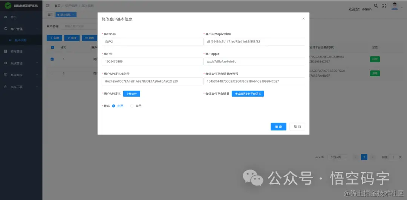Click the 商户管理 sidebar icon
This screenshot has width=407, height=200.
pos(6,29)
